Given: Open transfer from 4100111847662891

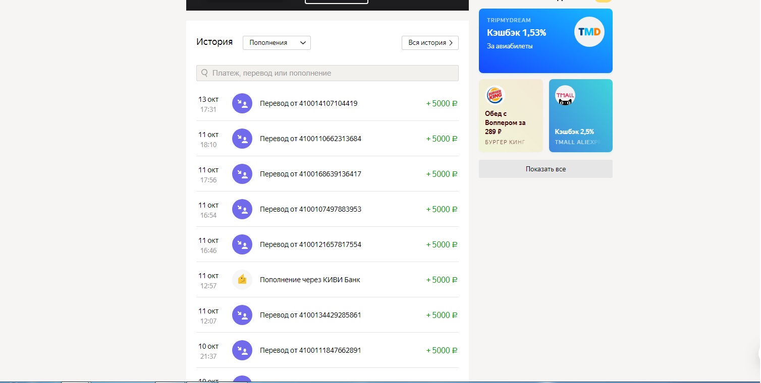Looking at the screenshot, I should pyautogui.click(x=328, y=350).
